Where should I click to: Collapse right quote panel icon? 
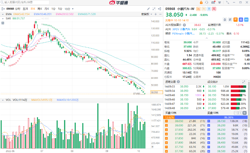pyautogui.click(x=159, y=9)
